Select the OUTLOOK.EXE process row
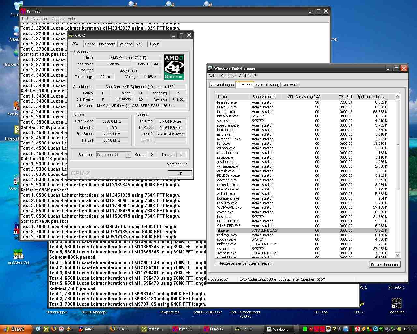Screen dimensions: 417x334 pos(302,221)
